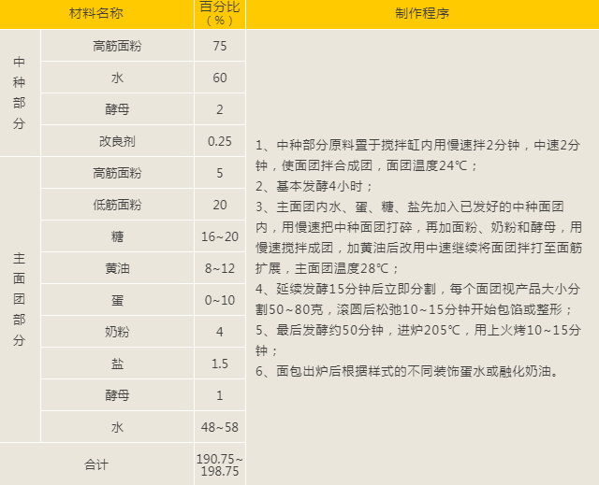Click the 低筋面粉 ingredient cell
The image size is (599, 485).
pyautogui.click(x=117, y=205)
